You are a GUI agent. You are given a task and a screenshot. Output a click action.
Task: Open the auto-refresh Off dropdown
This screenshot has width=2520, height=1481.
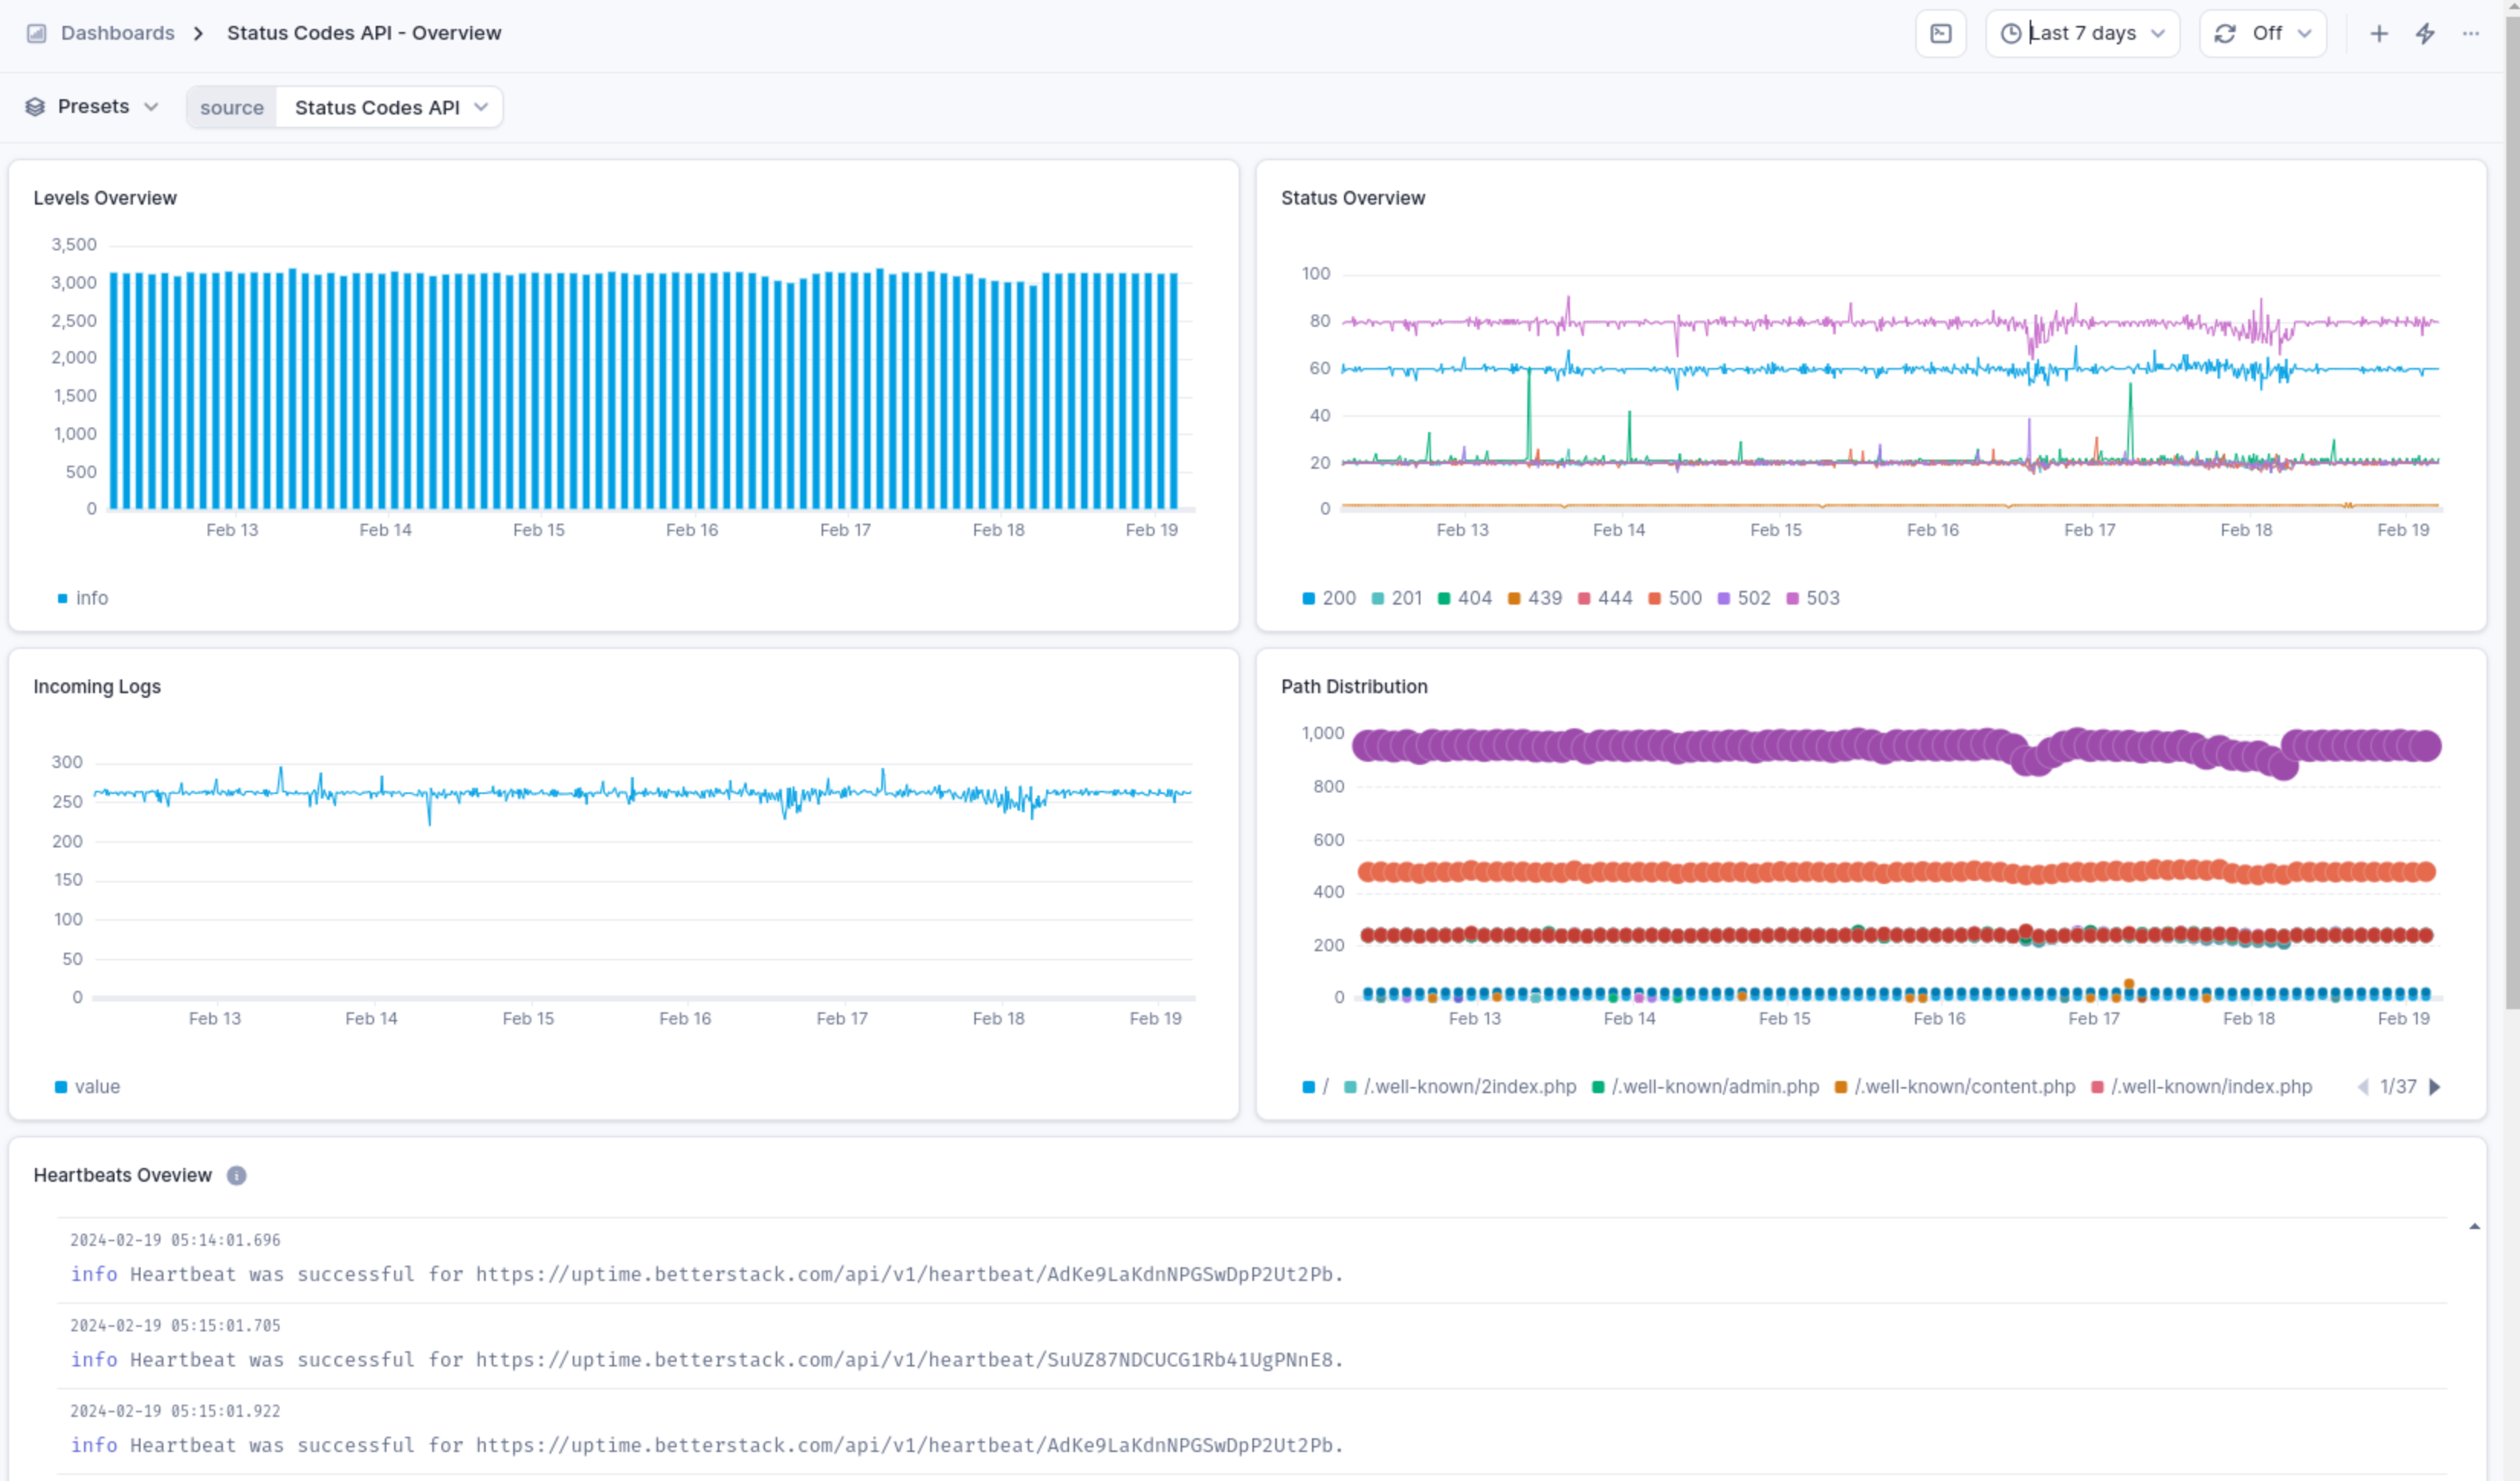click(2263, 34)
